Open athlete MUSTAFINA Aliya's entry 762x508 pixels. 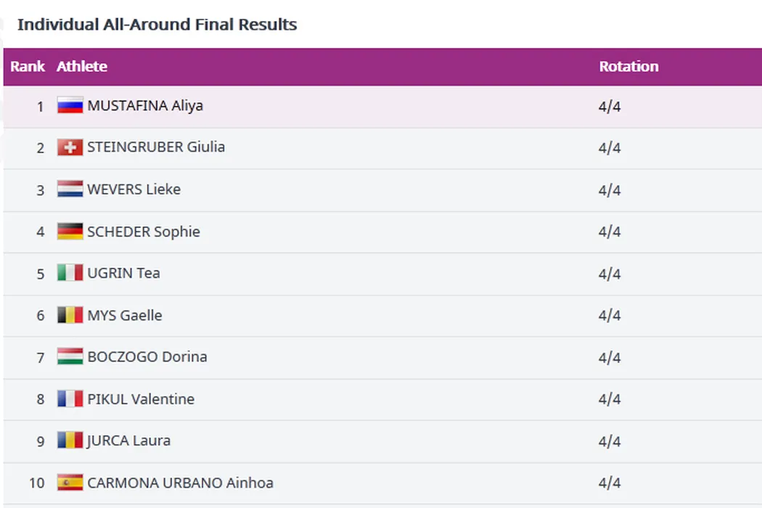click(145, 106)
